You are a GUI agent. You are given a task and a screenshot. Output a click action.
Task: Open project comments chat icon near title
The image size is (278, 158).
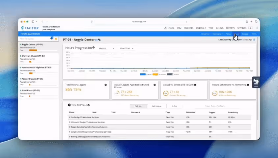pos(99,40)
